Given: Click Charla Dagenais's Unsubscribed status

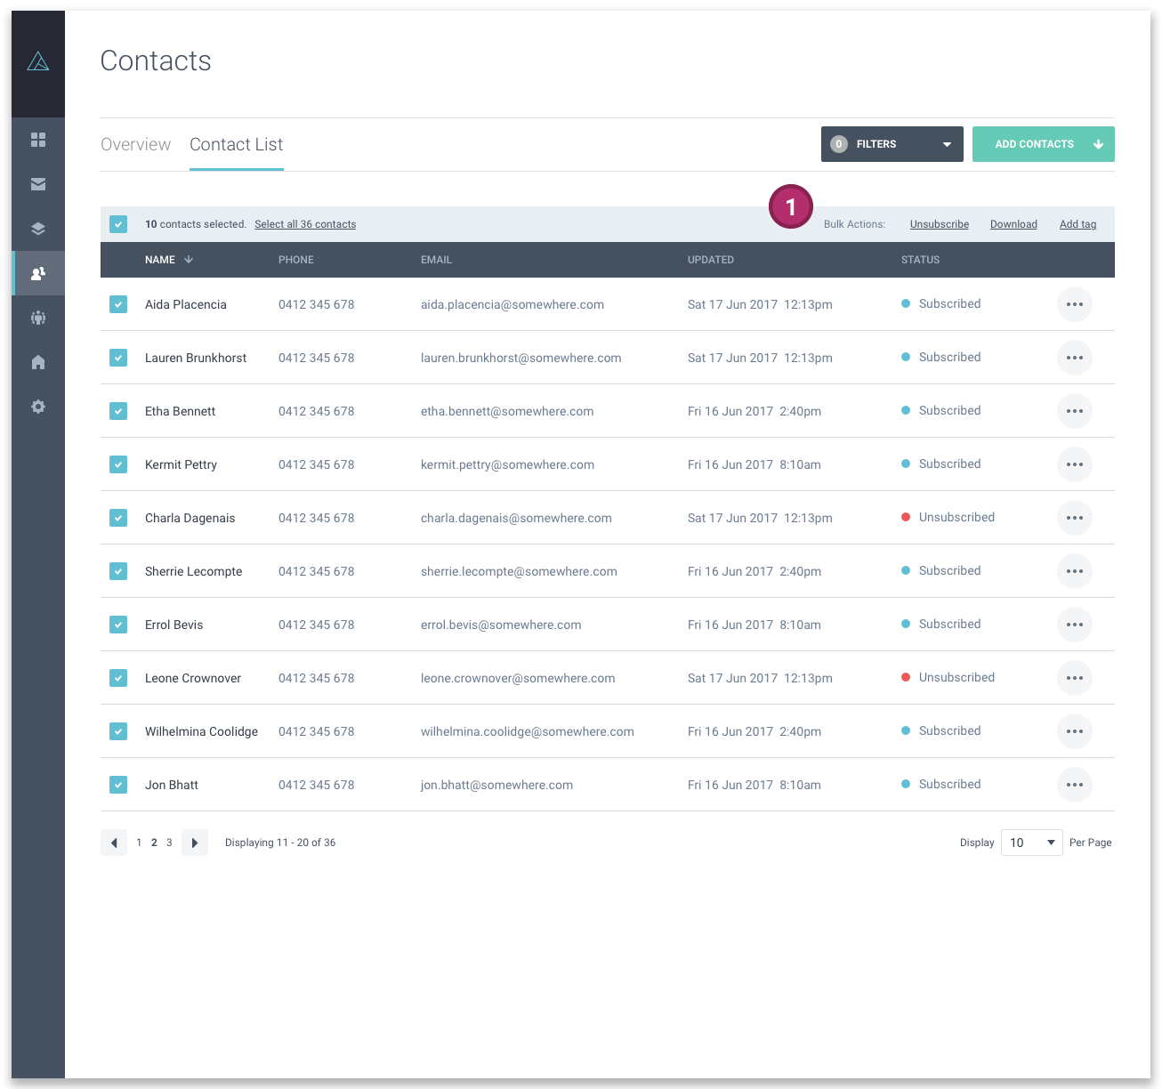Looking at the screenshot, I should pyautogui.click(x=948, y=517).
